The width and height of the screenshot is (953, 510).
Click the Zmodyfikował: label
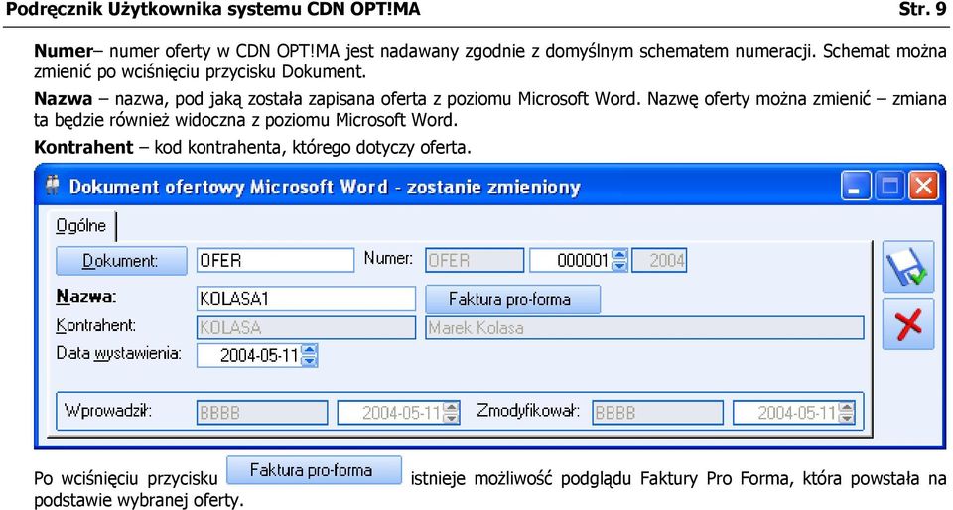click(x=528, y=410)
